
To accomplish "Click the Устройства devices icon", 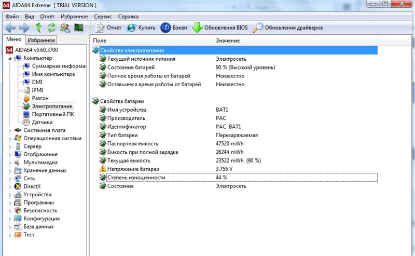I will (x=18, y=195).
